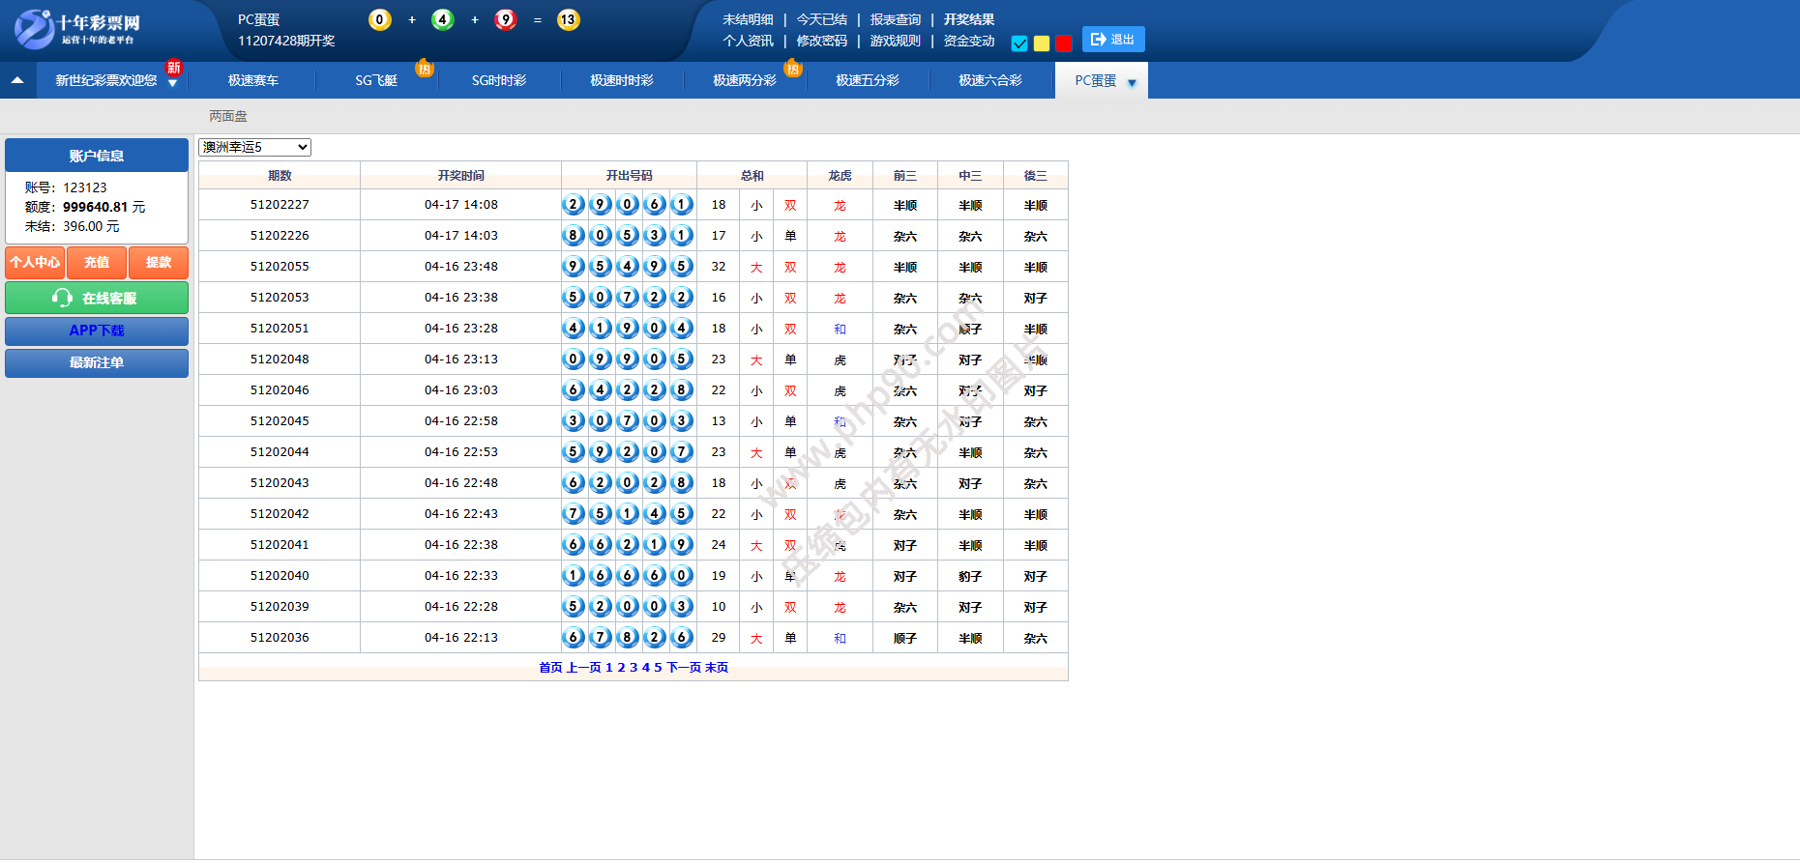This screenshot has width=1800, height=863.
Task: Switch to the 极速六合彩 tab
Action: pyautogui.click(x=989, y=80)
